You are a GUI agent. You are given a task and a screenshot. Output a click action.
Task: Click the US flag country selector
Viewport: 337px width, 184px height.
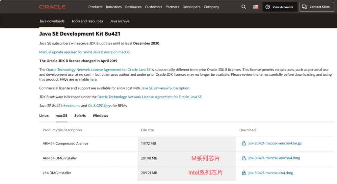[x=255, y=7]
